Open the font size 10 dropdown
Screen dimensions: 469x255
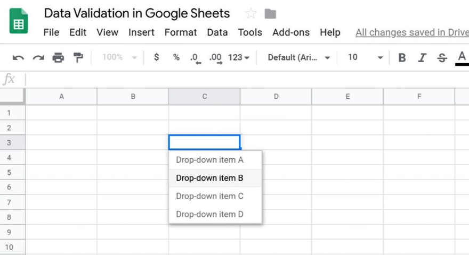pos(365,57)
